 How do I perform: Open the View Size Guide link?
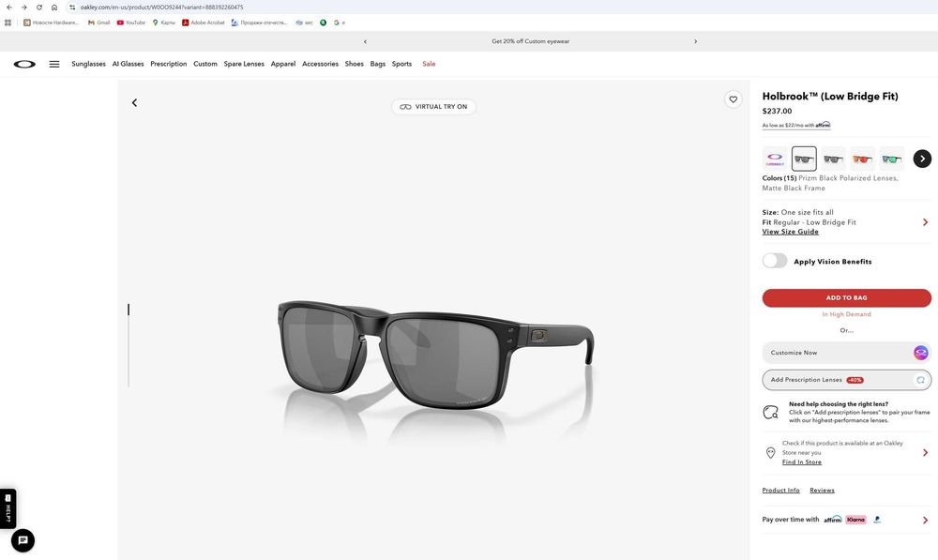(x=790, y=232)
